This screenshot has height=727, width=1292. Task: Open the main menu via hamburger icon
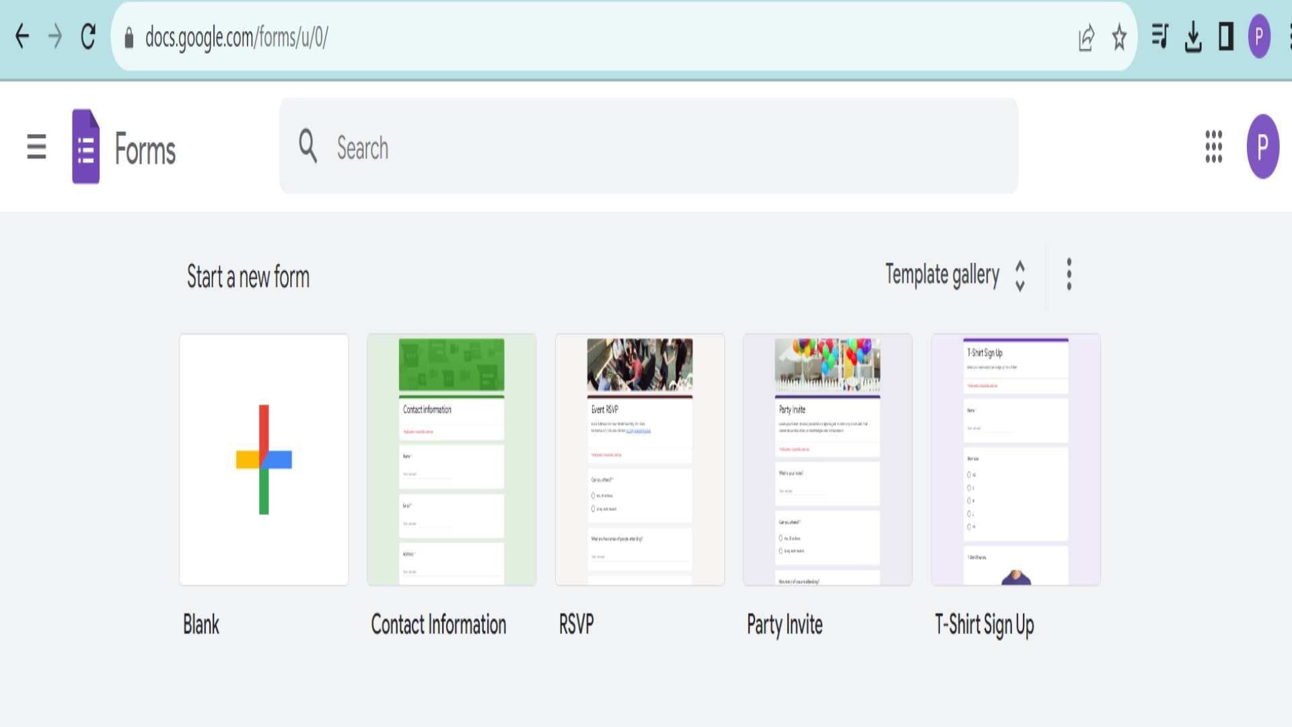[x=35, y=148]
